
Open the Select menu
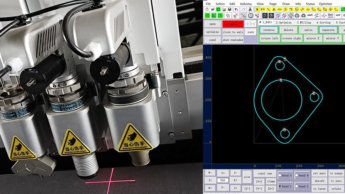point(220,4)
